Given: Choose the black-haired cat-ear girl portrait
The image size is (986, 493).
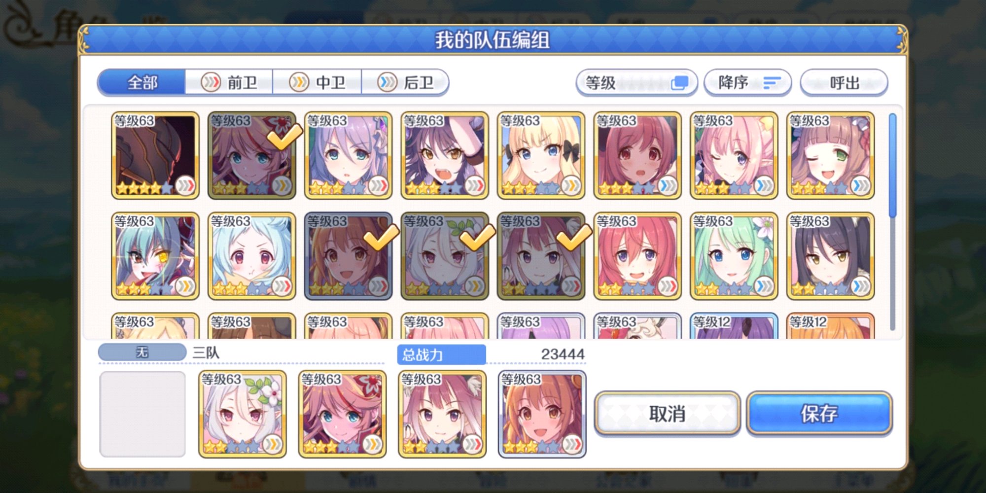Looking at the screenshot, I should tap(830, 256).
